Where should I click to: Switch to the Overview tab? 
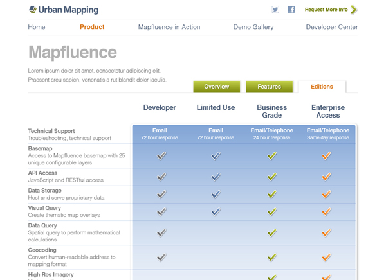click(216, 87)
